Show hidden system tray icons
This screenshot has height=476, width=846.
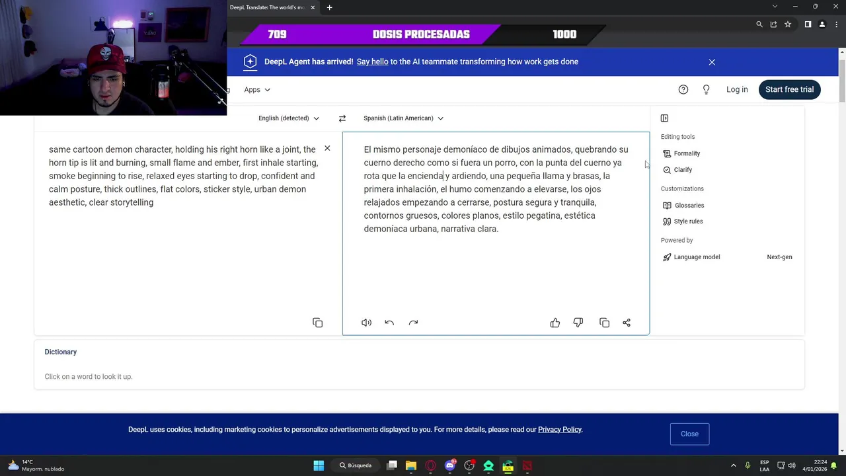click(733, 465)
